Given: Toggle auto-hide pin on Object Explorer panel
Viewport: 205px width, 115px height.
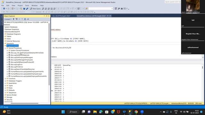Looking at the screenshot, I should point(47,16).
